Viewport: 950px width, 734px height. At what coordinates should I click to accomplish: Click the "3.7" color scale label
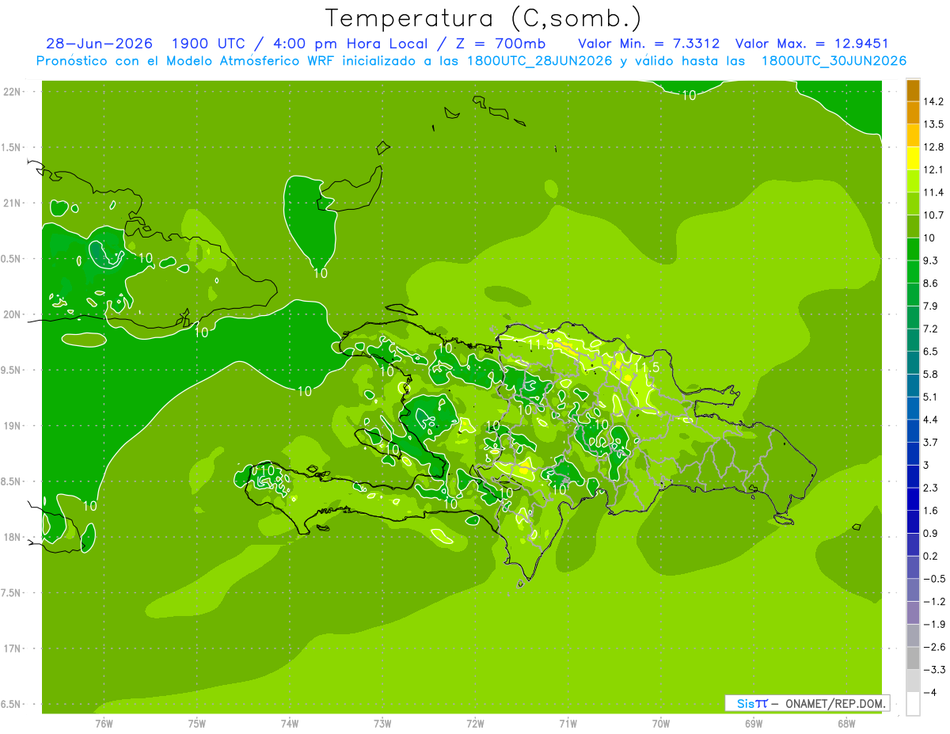931,443
